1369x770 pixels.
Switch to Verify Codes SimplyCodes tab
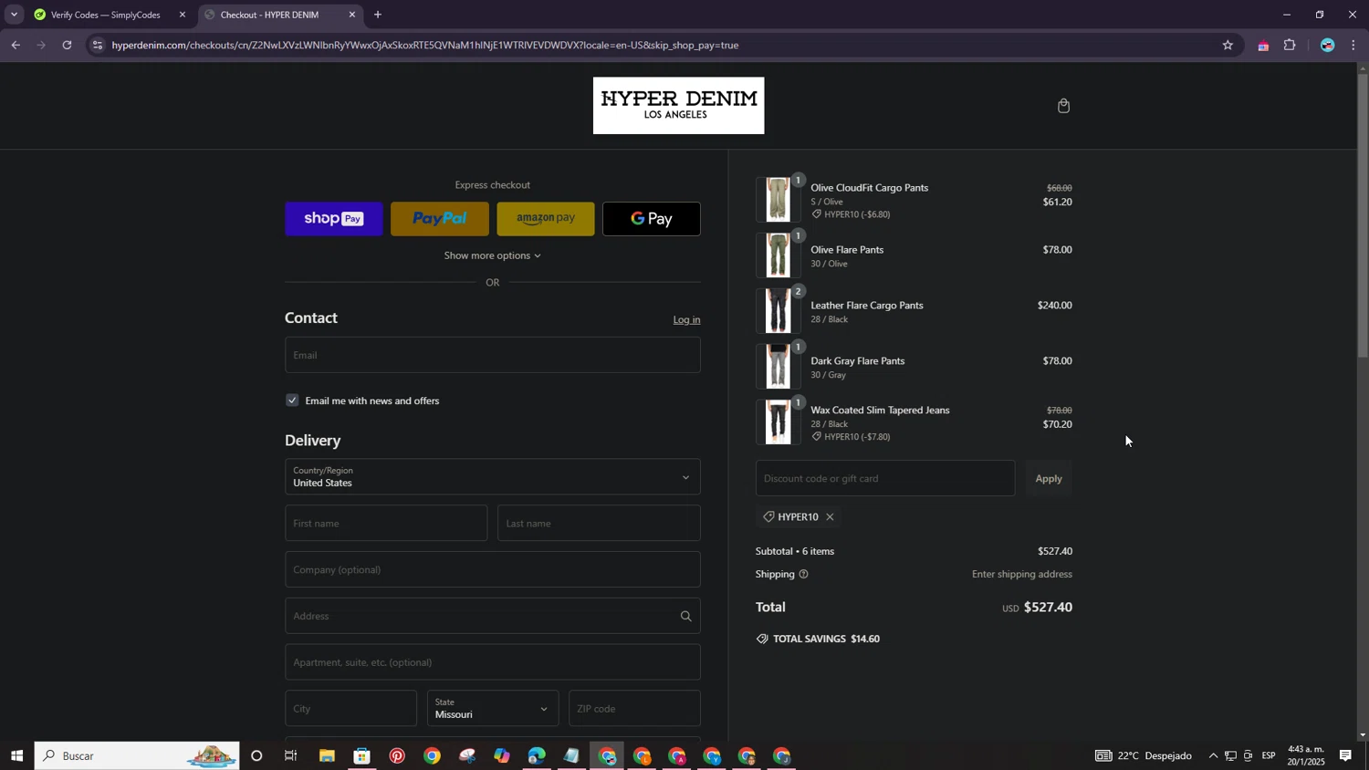pos(105,15)
